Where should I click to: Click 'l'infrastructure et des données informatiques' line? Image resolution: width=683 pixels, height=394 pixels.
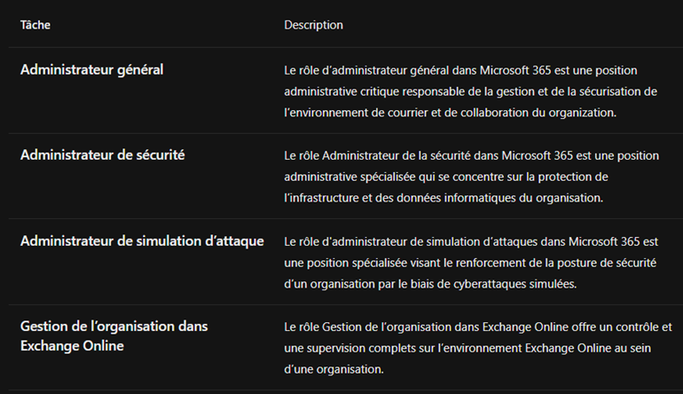[444, 198]
